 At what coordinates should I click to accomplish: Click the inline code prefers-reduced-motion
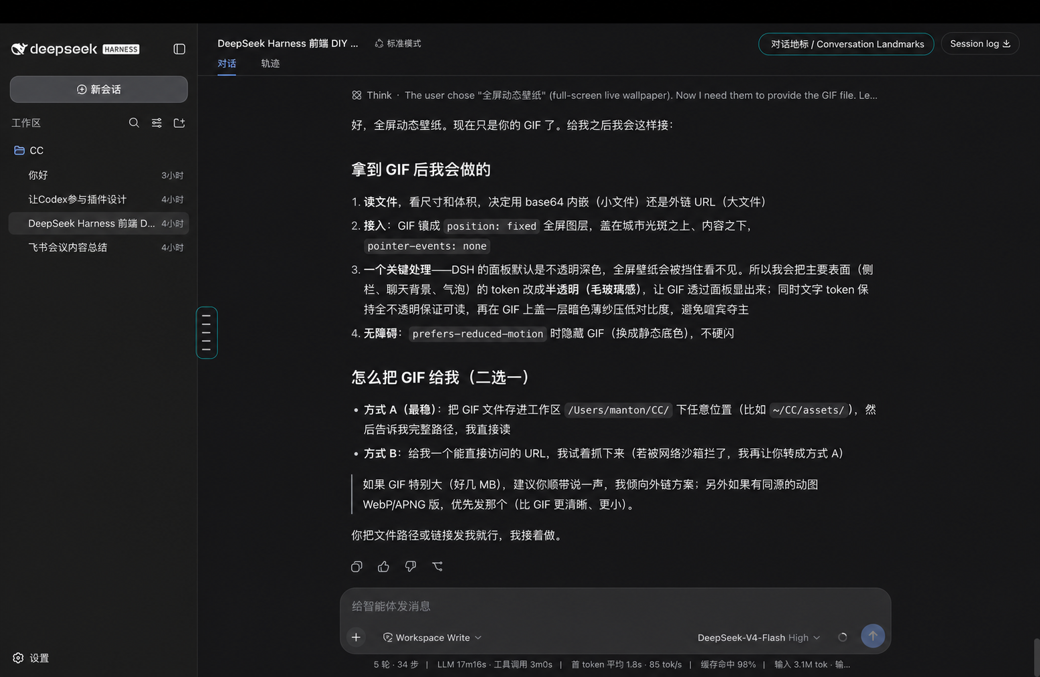pos(478,334)
